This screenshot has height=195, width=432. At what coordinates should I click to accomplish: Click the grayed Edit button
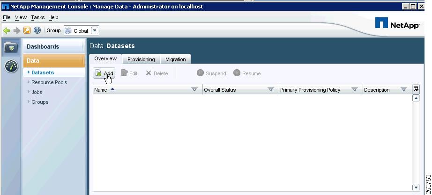pos(129,73)
